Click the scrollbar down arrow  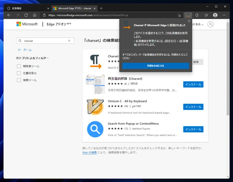[x=228, y=177]
